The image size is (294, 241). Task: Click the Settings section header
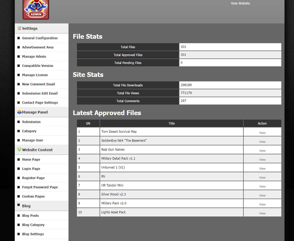pos(42,28)
